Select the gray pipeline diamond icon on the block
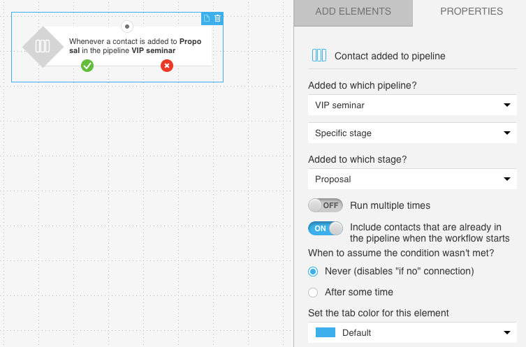The height and width of the screenshot is (347, 526). pyautogui.click(x=43, y=46)
